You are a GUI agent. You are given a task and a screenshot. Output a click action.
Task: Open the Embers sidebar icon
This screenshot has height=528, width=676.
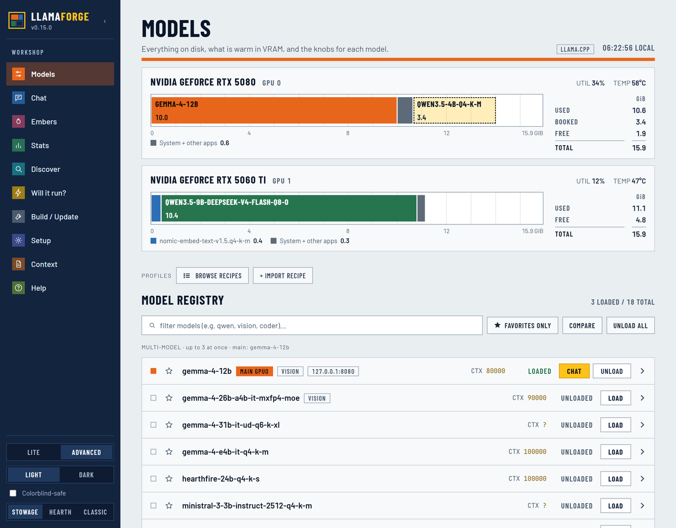point(18,121)
